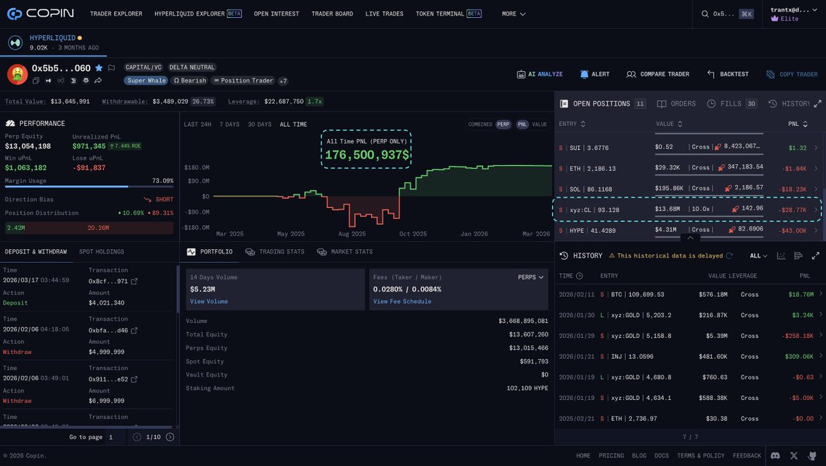Viewport: 826px width, 466px height.
Task: Open Hyperliquid Explorer nav item
Action: point(198,14)
